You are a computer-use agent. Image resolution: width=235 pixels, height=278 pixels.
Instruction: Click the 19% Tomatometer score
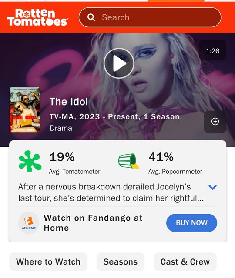(62, 157)
